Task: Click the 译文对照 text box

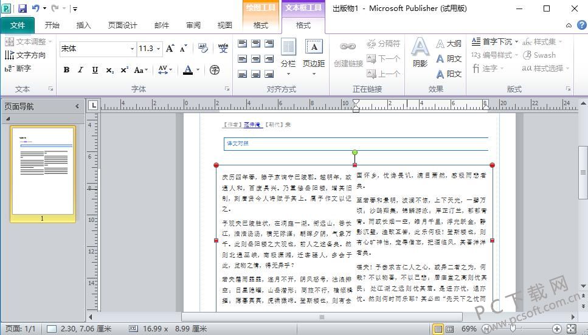Action: [356, 143]
